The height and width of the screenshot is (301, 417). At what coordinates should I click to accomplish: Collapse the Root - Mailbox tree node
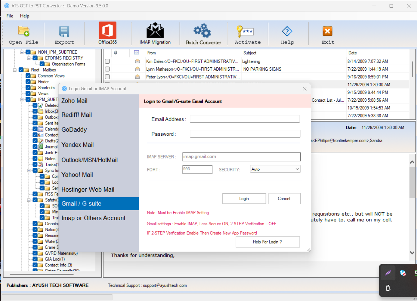[x=14, y=70]
